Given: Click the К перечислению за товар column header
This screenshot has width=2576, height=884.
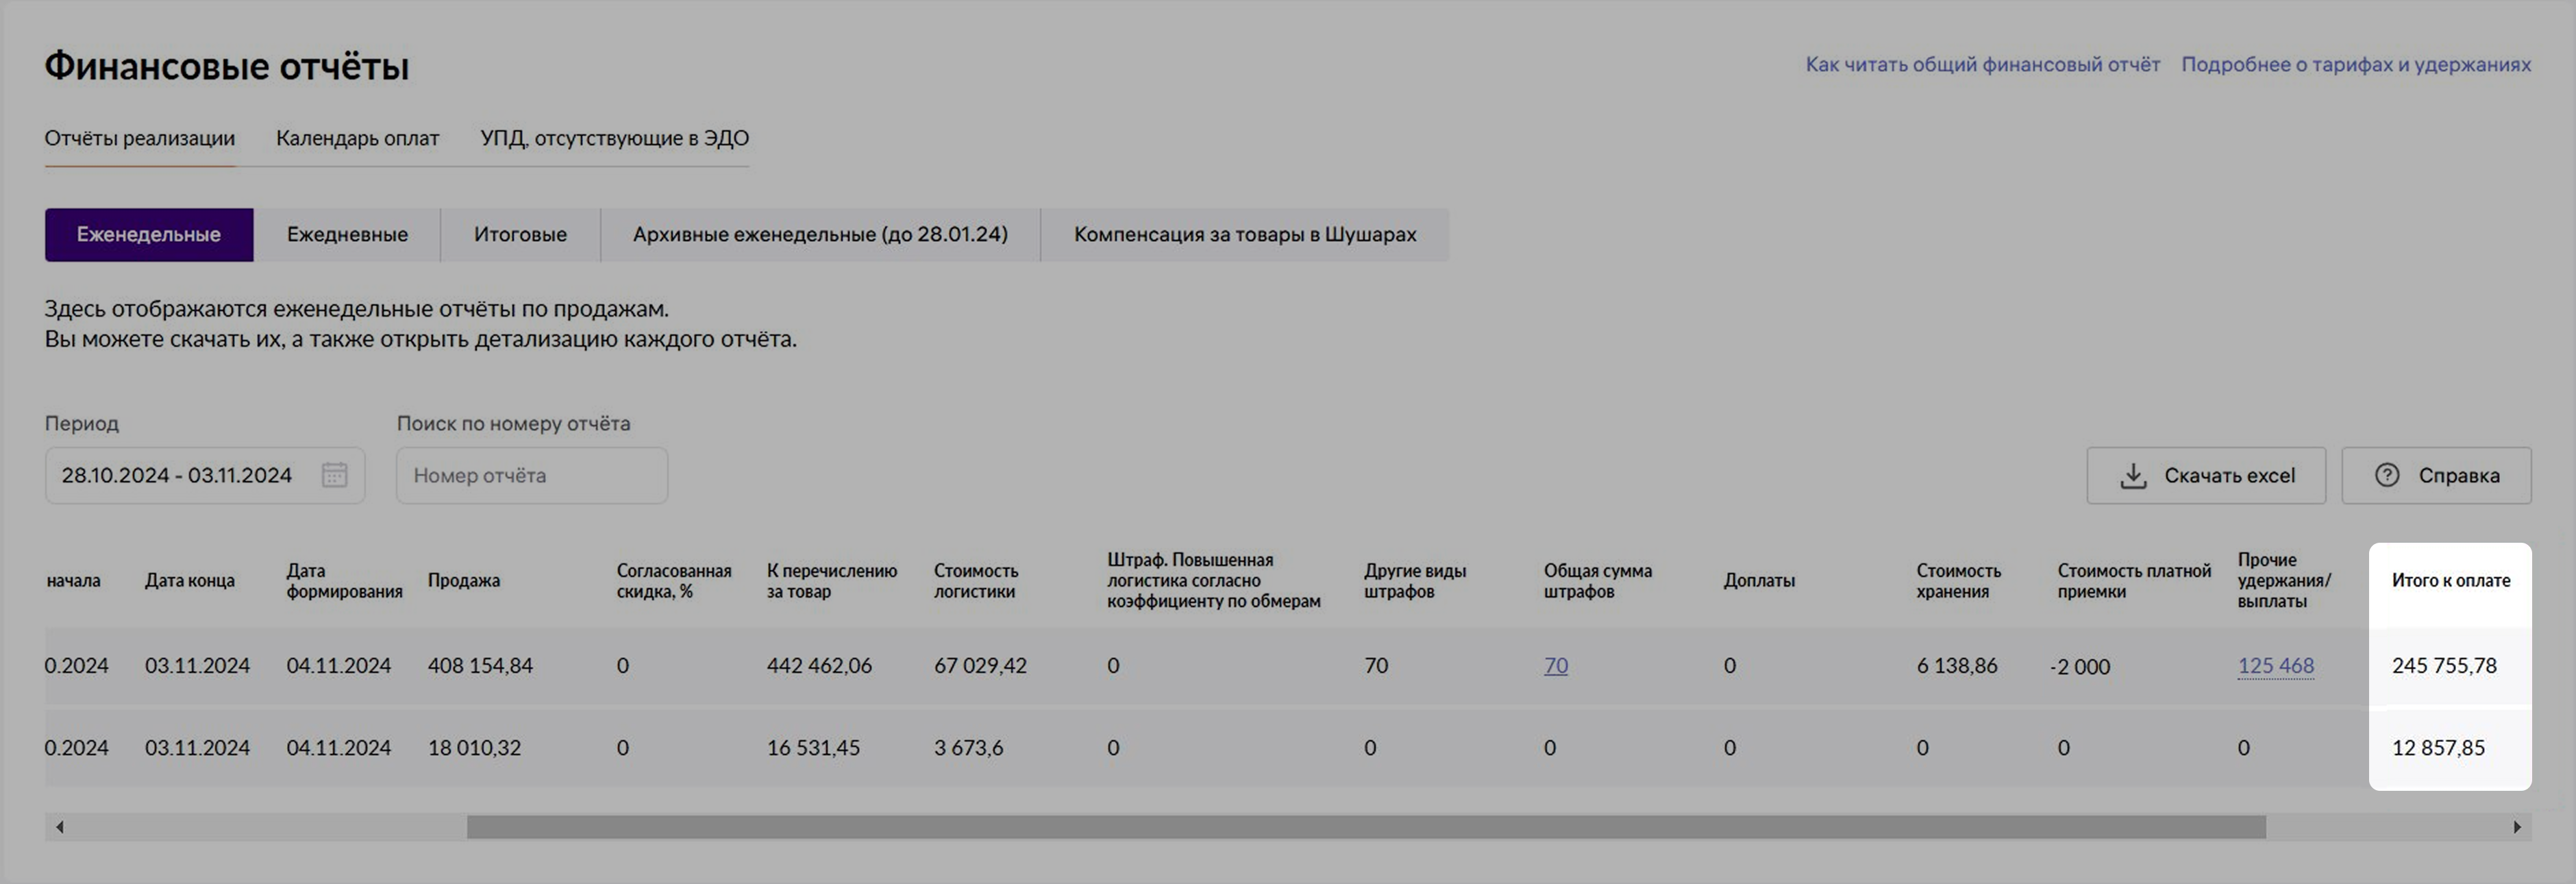Looking at the screenshot, I should (x=832, y=581).
